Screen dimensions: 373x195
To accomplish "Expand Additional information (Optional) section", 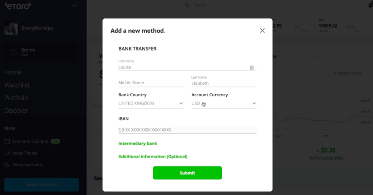I will (x=153, y=157).
